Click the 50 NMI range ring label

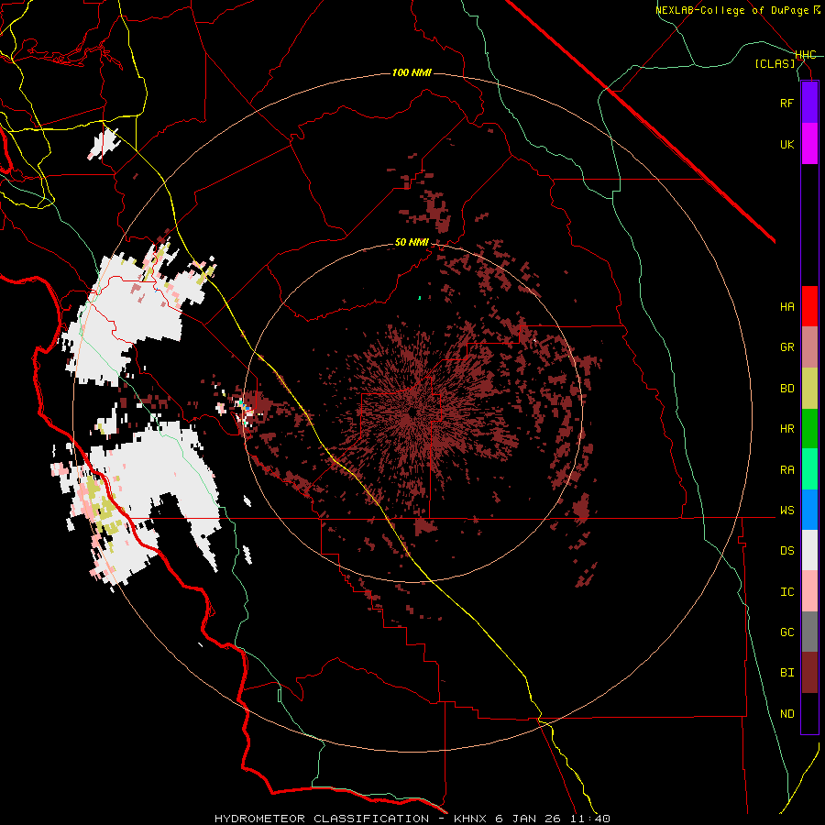coord(412,243)
